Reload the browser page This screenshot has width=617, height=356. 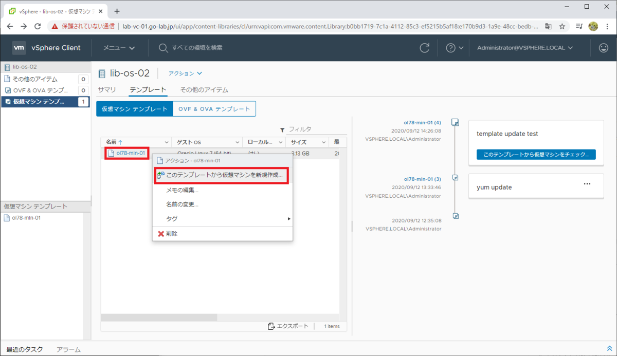click(38, 26)
